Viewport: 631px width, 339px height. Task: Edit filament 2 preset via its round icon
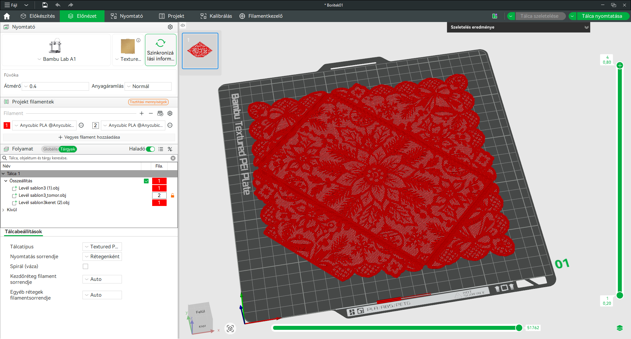(170, 125)
